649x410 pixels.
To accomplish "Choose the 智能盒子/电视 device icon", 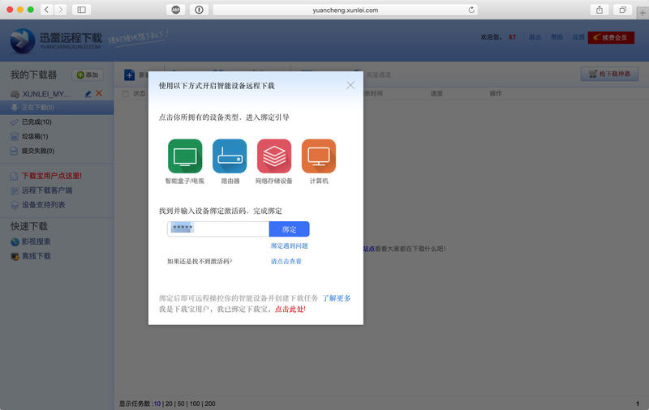I will [x=185, y=156].
